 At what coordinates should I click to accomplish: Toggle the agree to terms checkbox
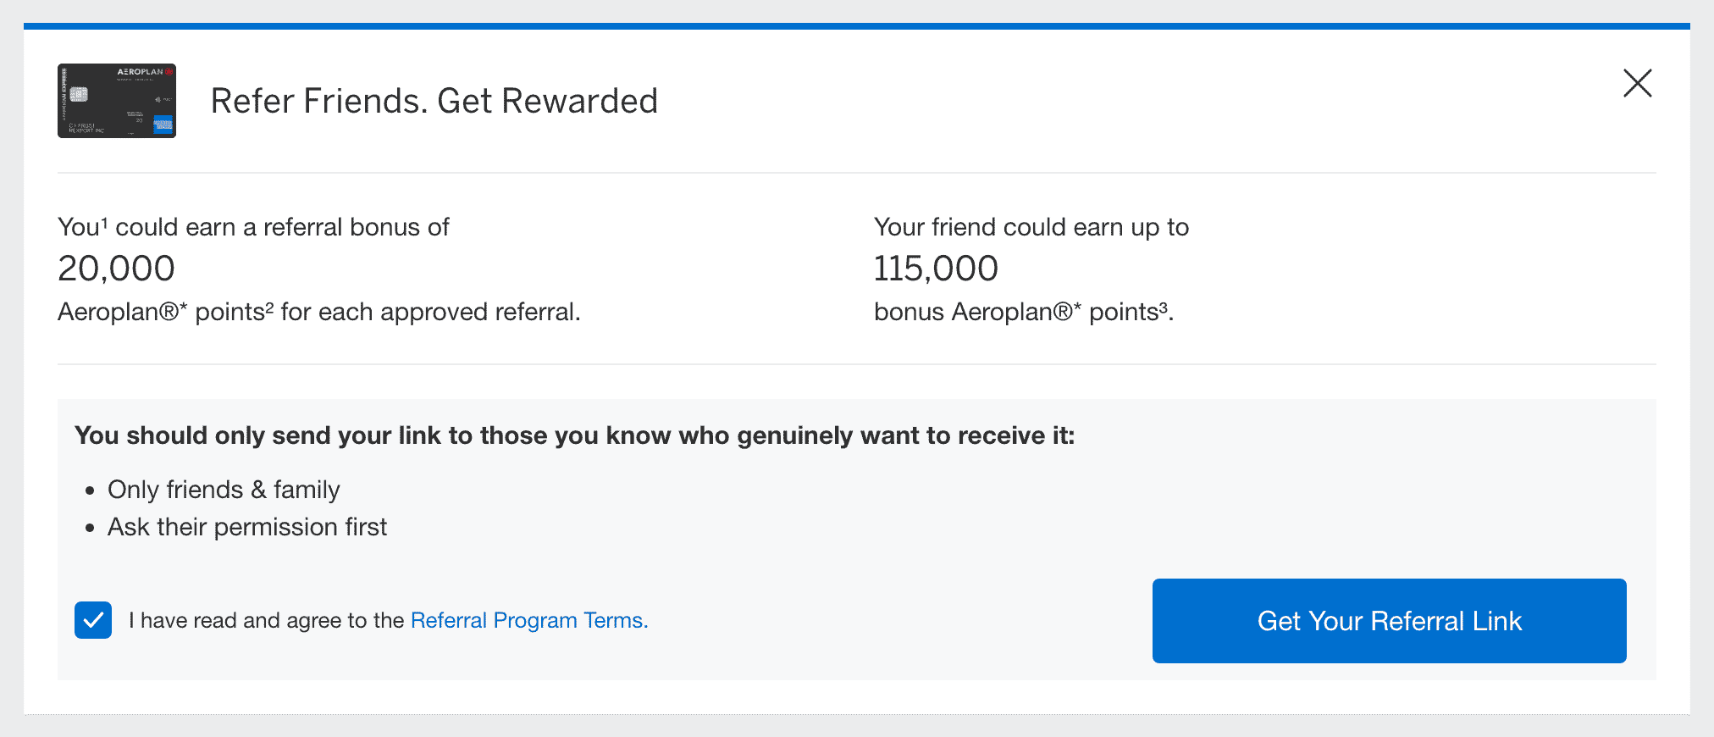tap(93, 620)
